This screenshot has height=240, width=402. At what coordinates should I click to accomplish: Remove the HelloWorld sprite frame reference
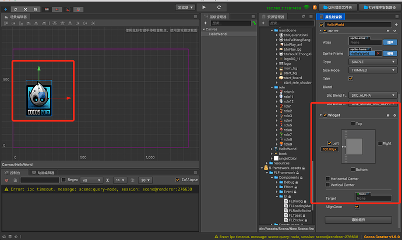[x=378, y=54]
